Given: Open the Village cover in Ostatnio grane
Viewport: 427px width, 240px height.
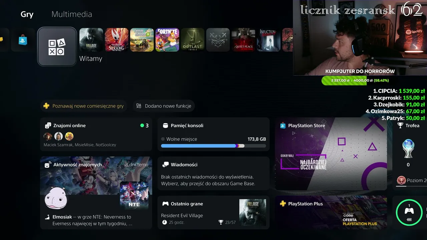Looking at the screenshot, I should coord(253,212).
